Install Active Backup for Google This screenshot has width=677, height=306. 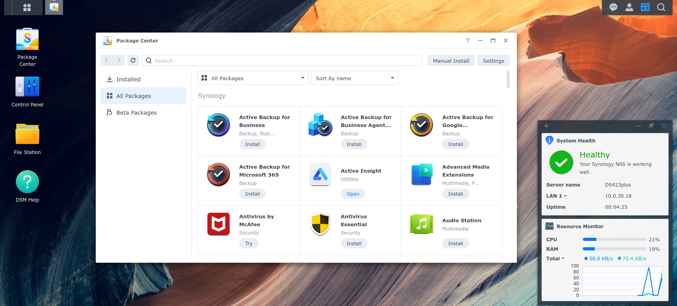click(x=456, y=144)
